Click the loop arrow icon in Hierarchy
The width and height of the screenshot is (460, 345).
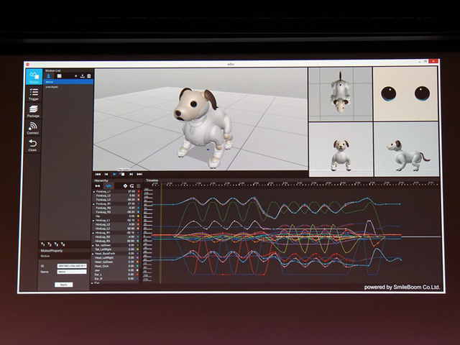pyautogui.click(x=132, y=186)
